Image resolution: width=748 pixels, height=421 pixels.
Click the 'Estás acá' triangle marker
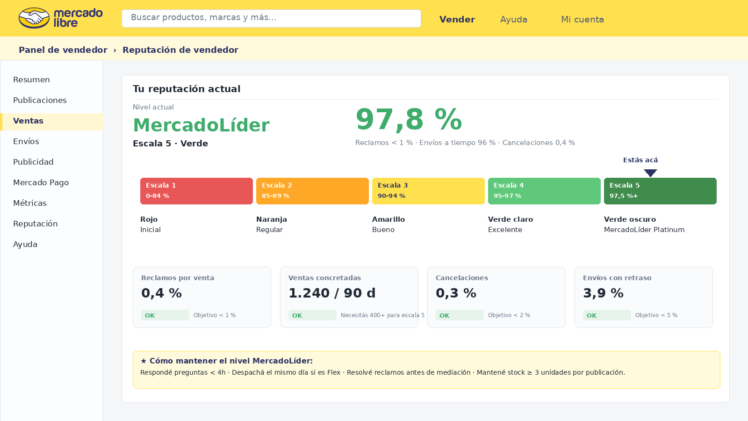pos(650,173)
